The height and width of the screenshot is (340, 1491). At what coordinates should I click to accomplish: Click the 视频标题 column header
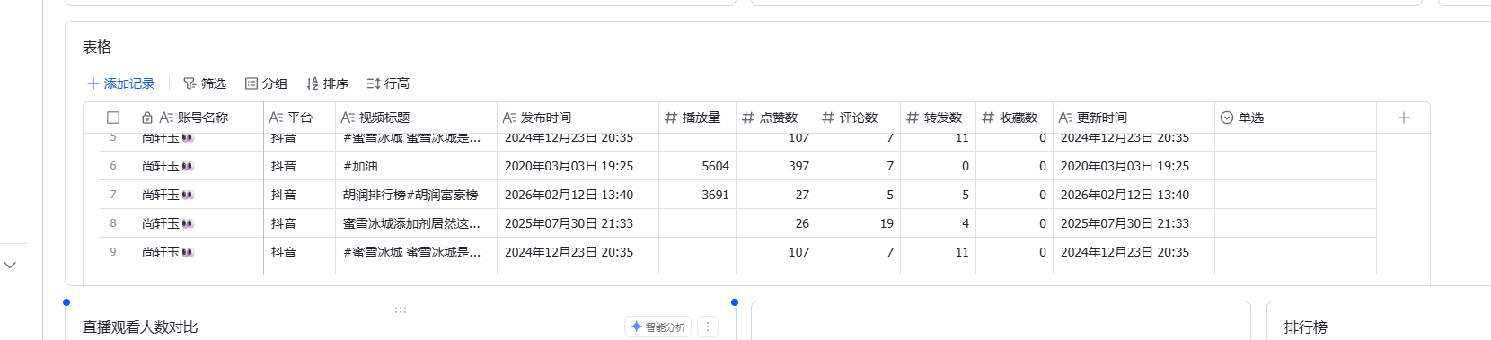417,118
